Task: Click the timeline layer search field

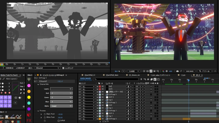Action: click(x=116, y=79)
